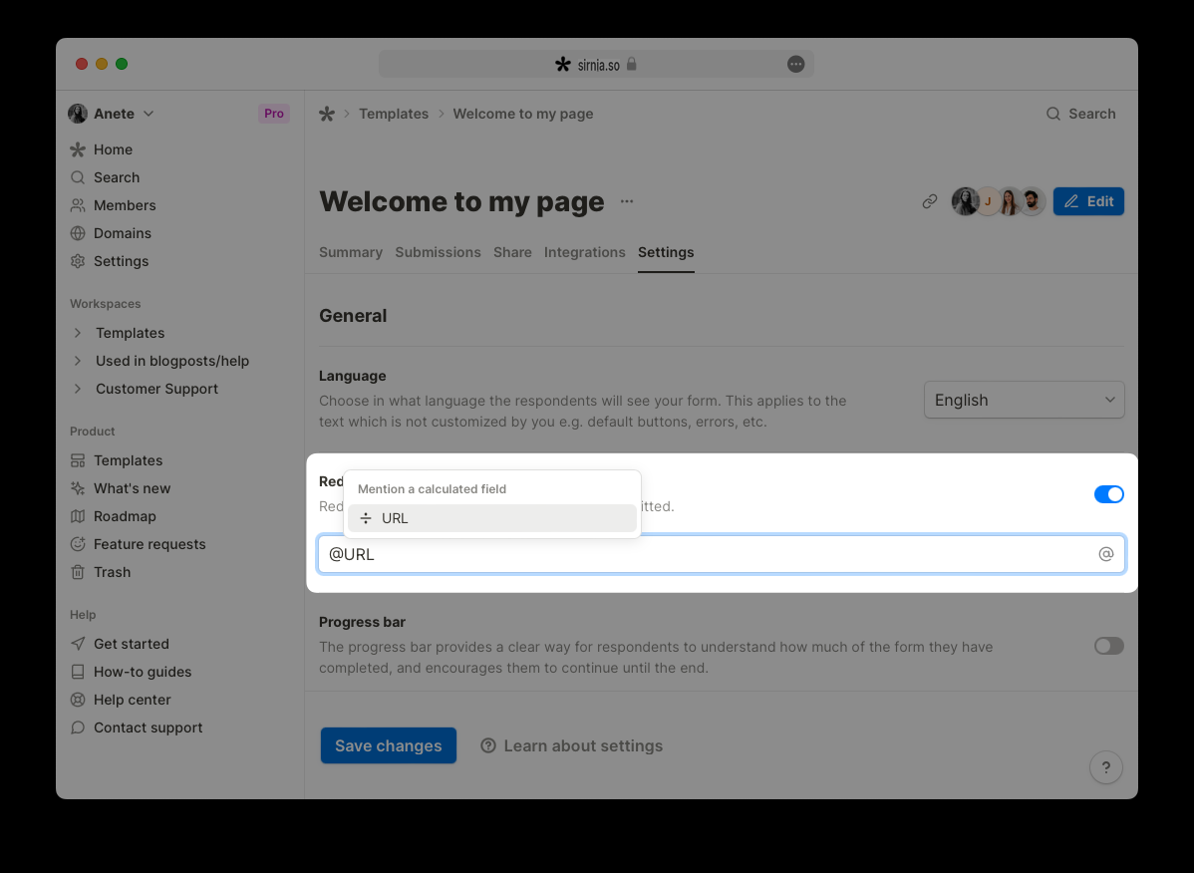
Task: Click the redirect URL input field
Action: [x=722, y=554]
